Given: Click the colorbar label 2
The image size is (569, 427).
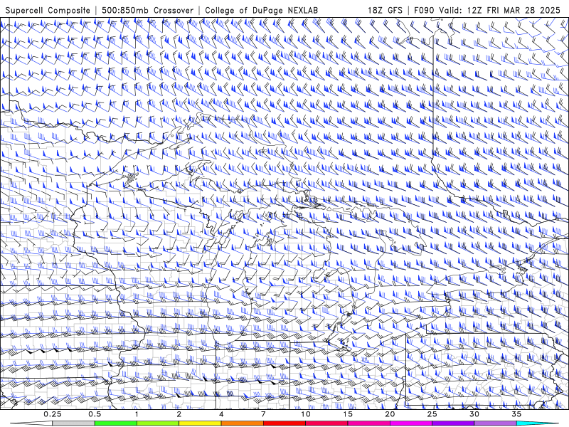Looking at the screenshot, I should point(179,414).
